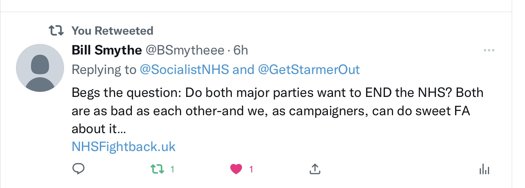Click the green retweet count number
Screen dimensions: 525x188
172,169
